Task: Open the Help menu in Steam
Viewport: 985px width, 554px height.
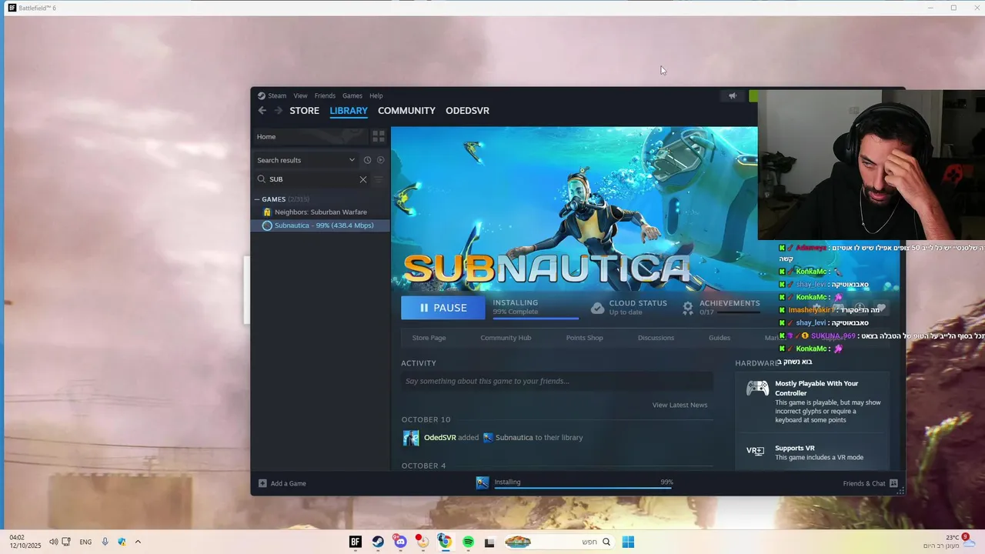Action: coord(376,95)
